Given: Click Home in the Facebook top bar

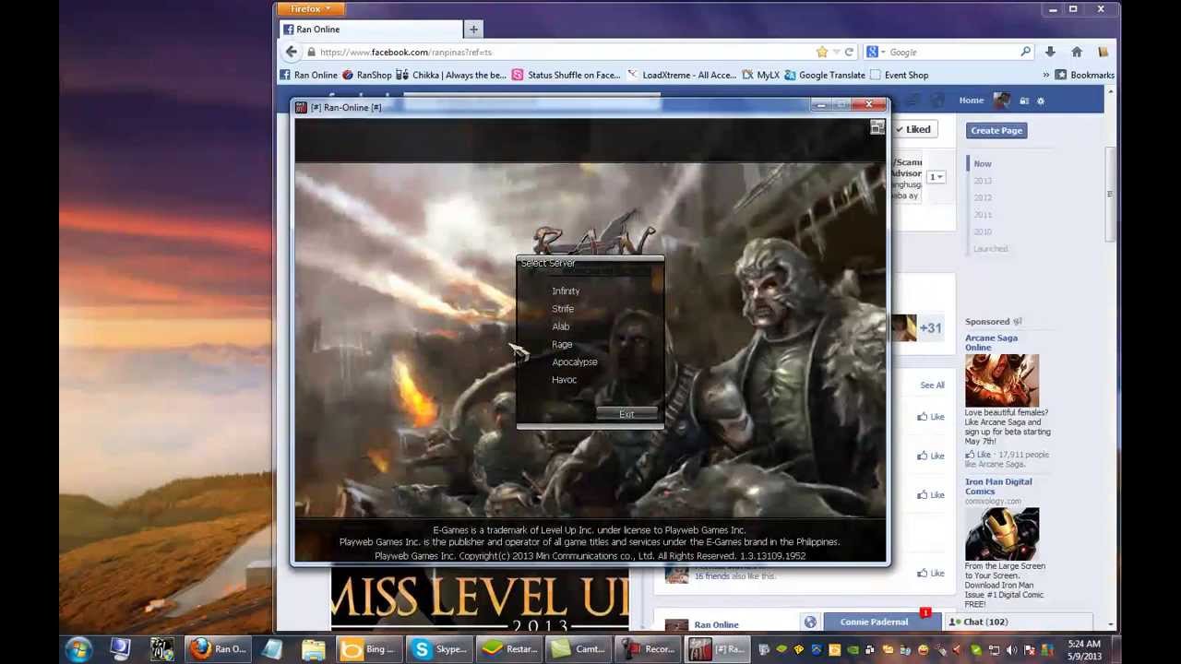Looking at the screenshot, I should [971, 101].
